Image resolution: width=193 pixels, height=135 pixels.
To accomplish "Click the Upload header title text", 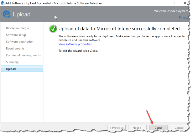I will pyautogui.click(x=22, y=14).
